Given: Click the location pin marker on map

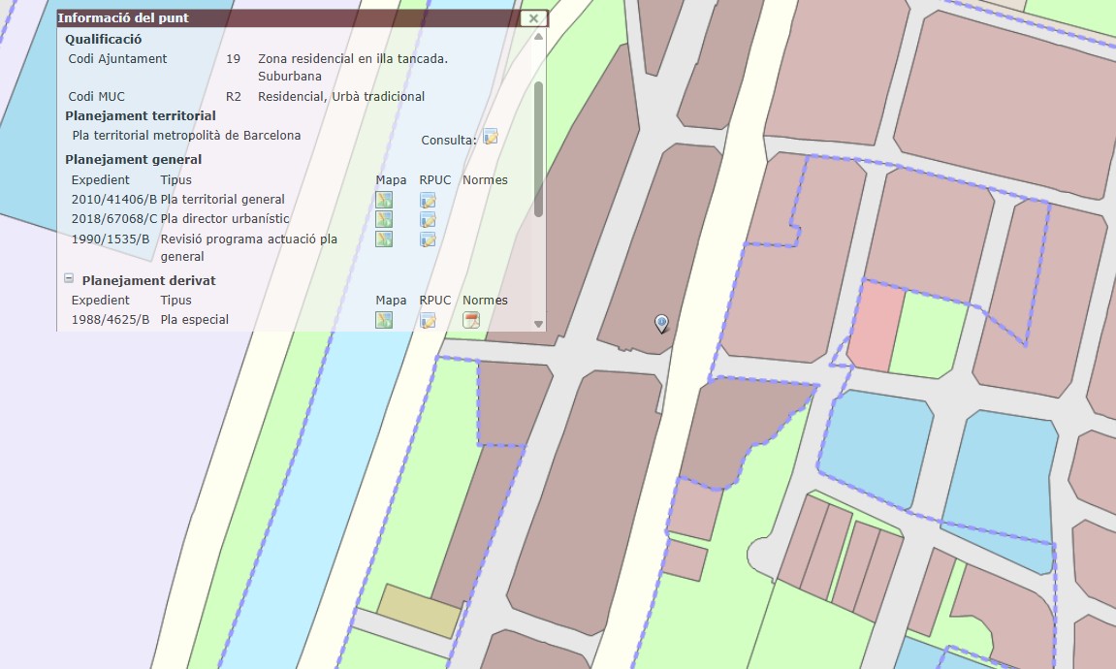Looking at the screenshot, I should point(661,323).
